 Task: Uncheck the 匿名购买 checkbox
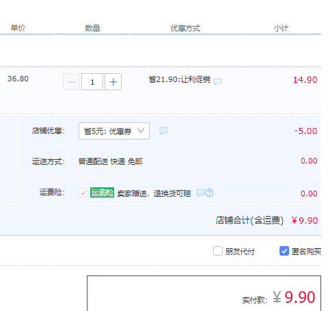tap(284, 251)
